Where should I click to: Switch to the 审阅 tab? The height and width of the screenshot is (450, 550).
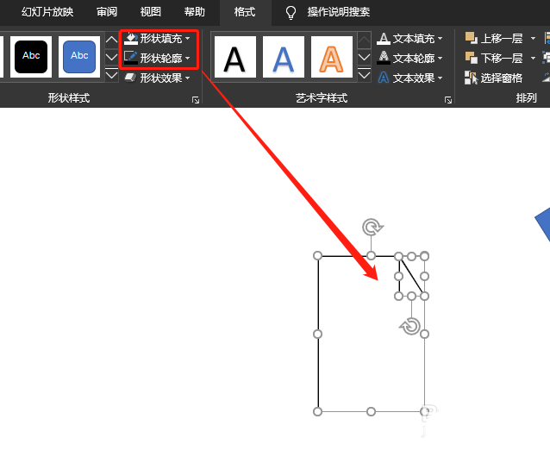tap(107, 12)
